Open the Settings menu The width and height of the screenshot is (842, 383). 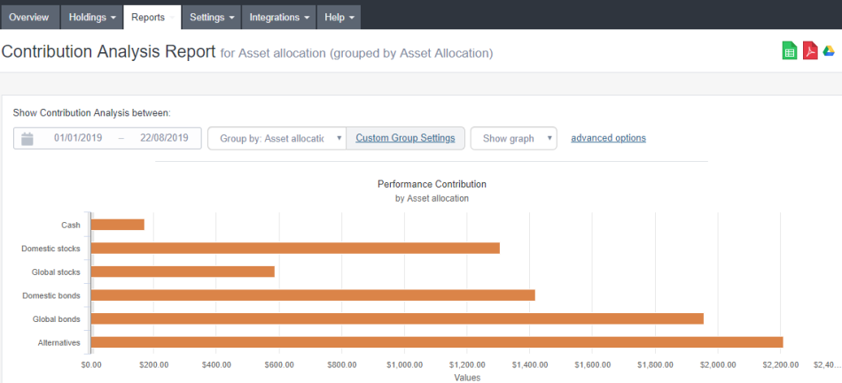[212, 17]
